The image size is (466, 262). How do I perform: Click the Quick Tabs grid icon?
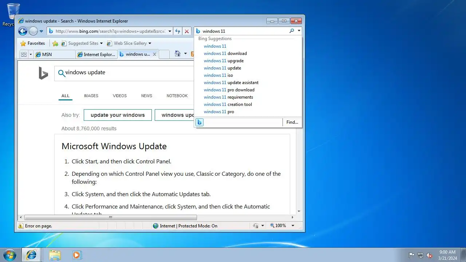(x=24, y=54)
